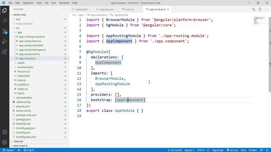The width and height of the screenshot is (271, 152).
Task: Click the open changes icon in editor toolbar
Action: click(x=254, y=9)
